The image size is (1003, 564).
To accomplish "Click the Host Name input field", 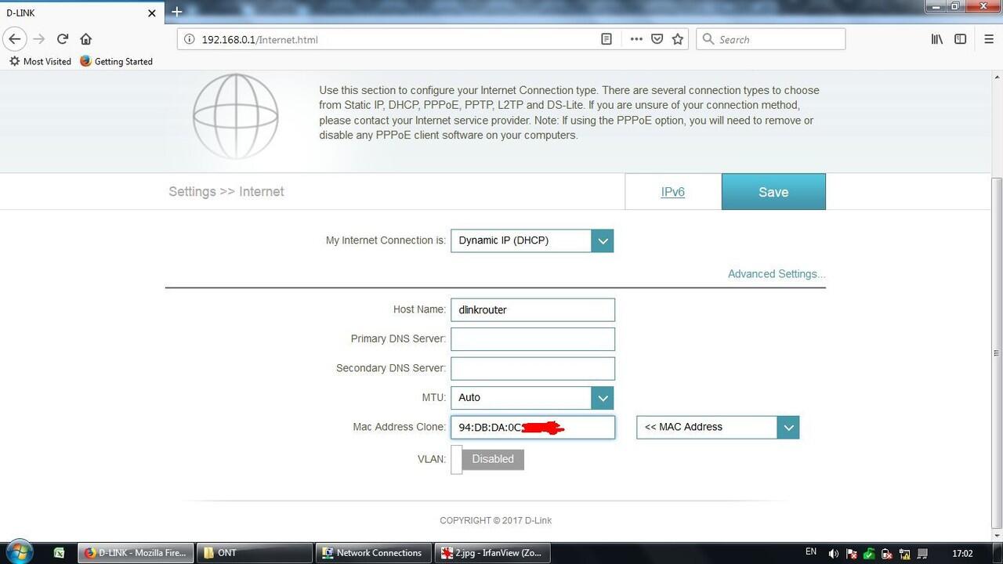I will click(x=532, y=309).
